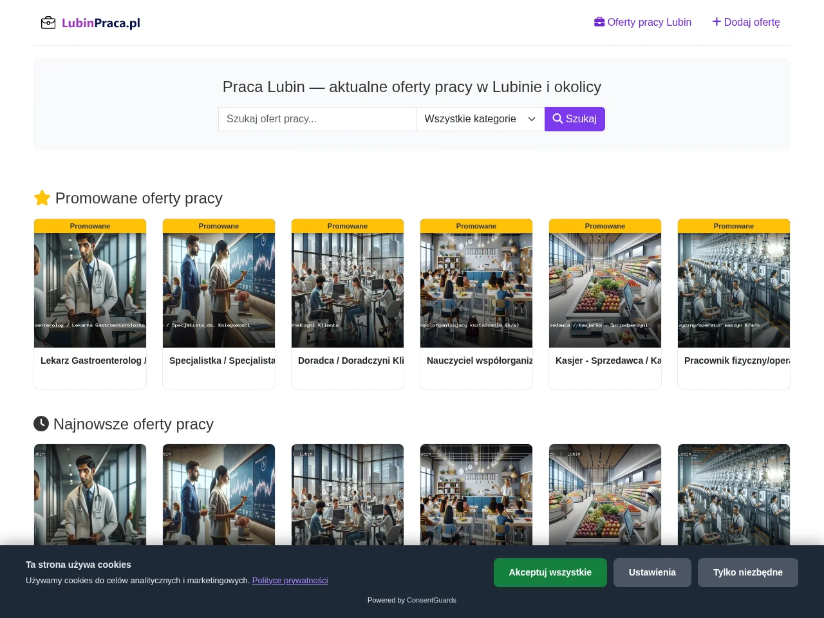Open promoted Doradca Klienta offer image

[x=348, y=290]
